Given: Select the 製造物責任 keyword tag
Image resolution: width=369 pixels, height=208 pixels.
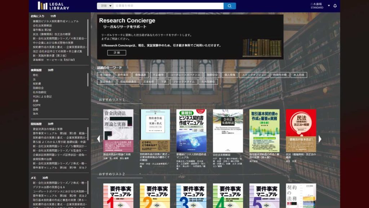Looking at the screenshot, I should (107, 82).
